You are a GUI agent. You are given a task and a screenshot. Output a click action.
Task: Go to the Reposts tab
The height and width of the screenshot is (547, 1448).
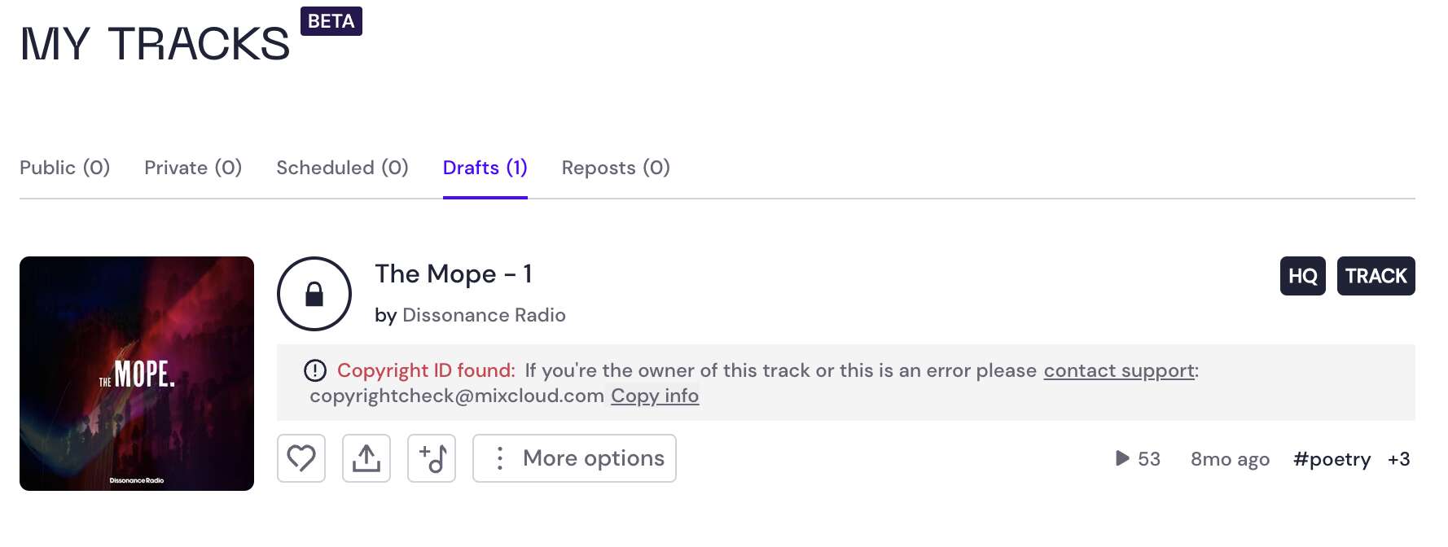[x=616, y=168]
